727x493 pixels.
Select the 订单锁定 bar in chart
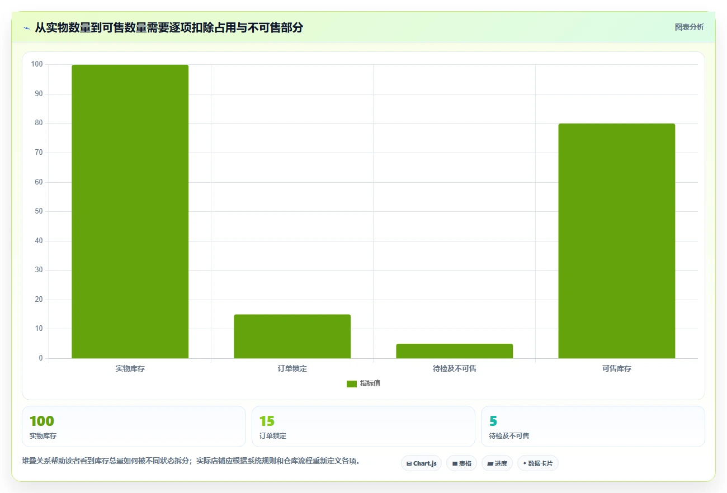coord(292,336)
